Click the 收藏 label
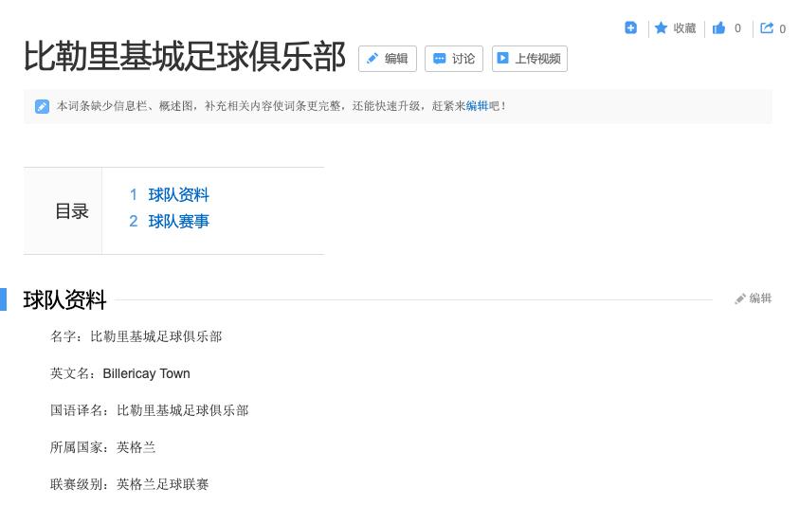This screenshot has height=506, width=799. point(684,28)
